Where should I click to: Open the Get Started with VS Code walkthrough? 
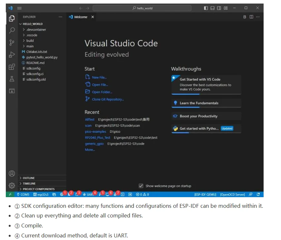pyautogui.click(x=206, y=84)
